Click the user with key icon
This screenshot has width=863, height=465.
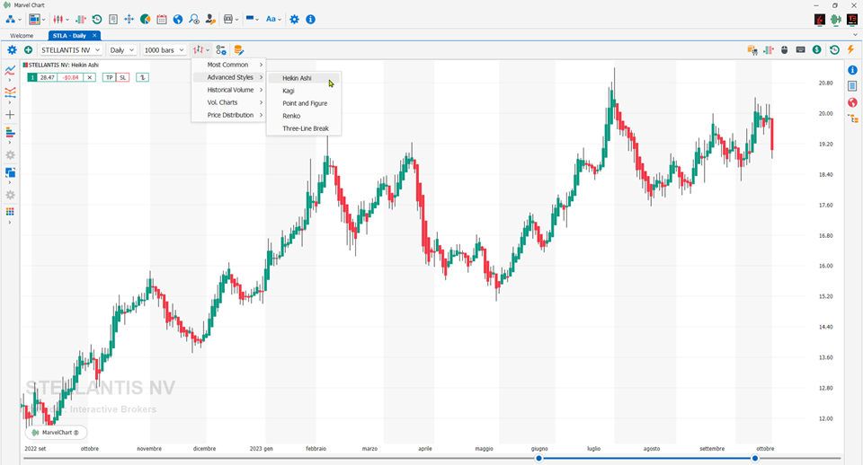[210, 19]
